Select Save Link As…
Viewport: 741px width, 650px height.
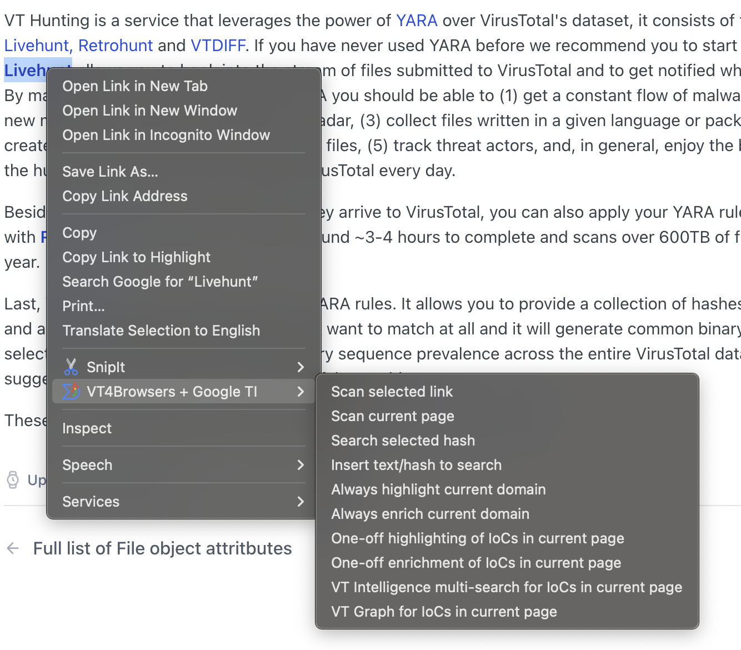(x=184, y=172)
